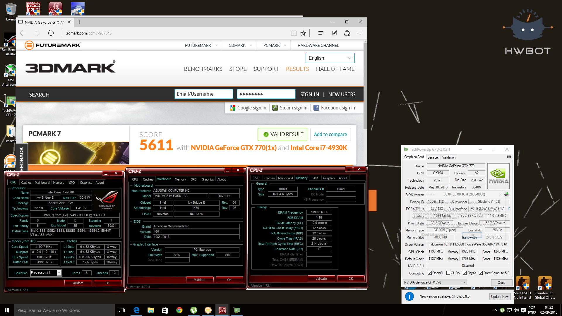
Task: Click Validate in left CPU-Z window
Action: [78, 283]
